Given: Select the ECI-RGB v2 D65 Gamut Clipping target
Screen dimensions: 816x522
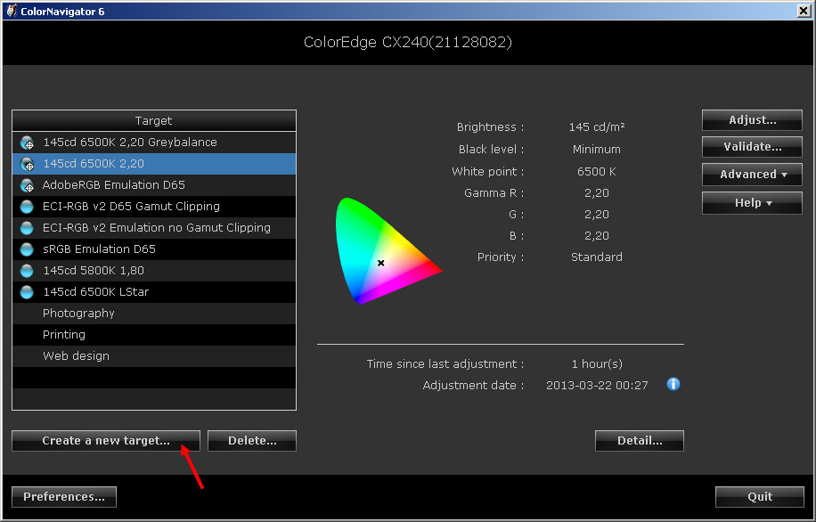Looking at the screenshot, I should pos(154,206).
